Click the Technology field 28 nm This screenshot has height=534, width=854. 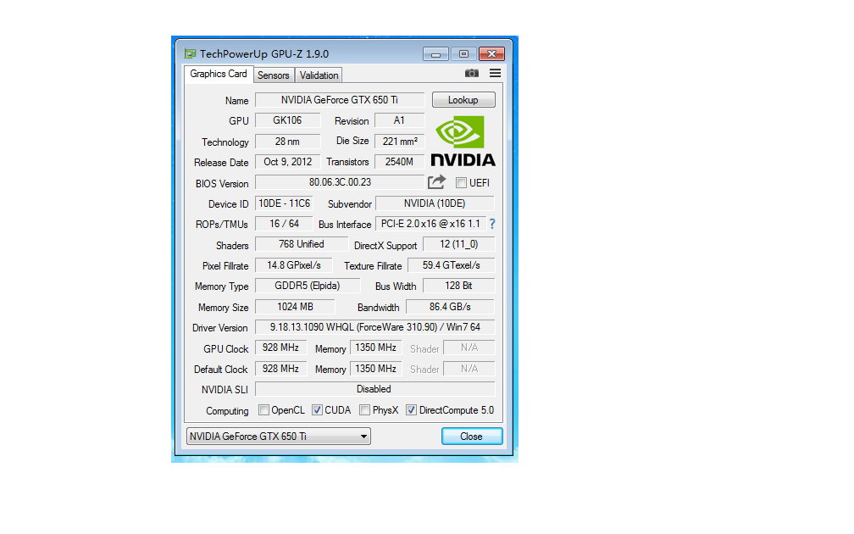pos(287,141)
